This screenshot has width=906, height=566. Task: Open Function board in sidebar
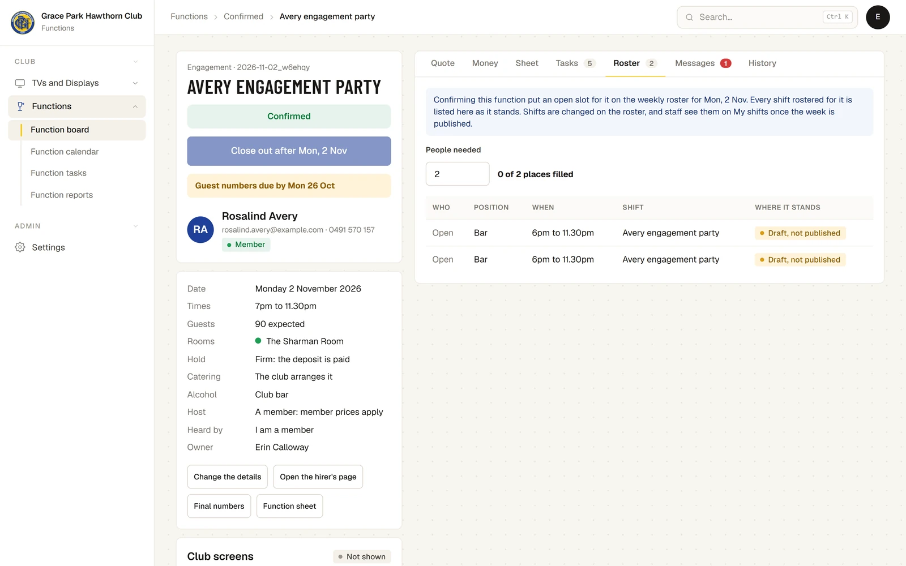point(77,130)
